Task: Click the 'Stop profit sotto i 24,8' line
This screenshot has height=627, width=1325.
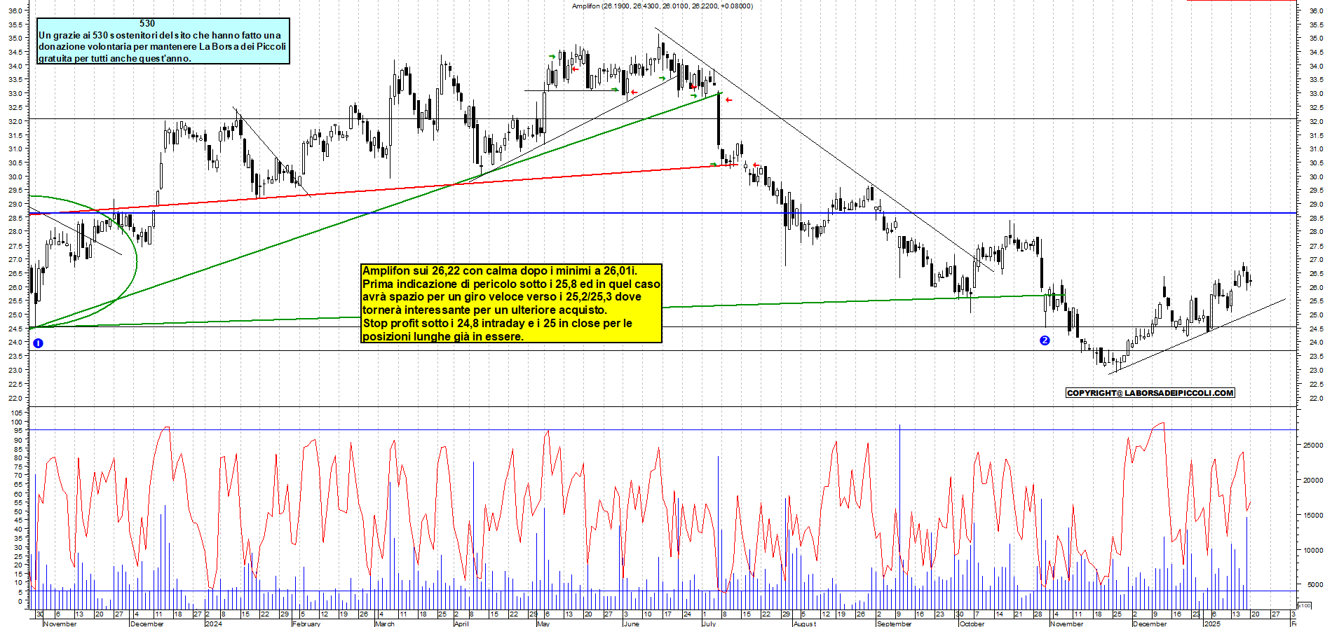Action: 497,323
